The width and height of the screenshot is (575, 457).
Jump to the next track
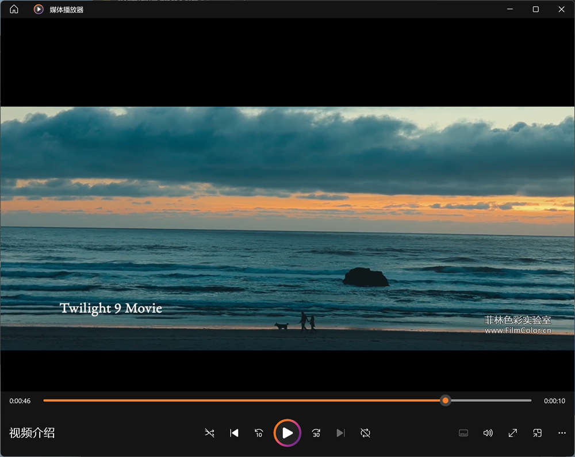point(340,433)
